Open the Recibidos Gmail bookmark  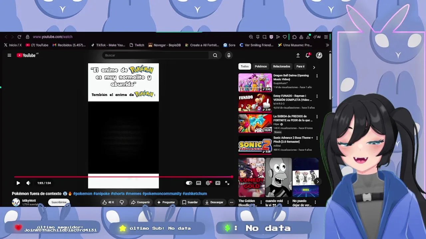(x=69, y=45)
